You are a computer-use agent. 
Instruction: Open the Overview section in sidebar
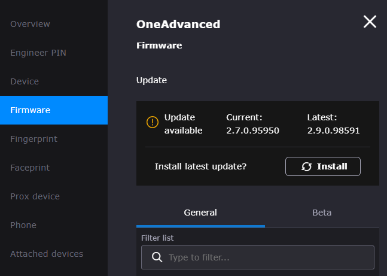point(31,24)
